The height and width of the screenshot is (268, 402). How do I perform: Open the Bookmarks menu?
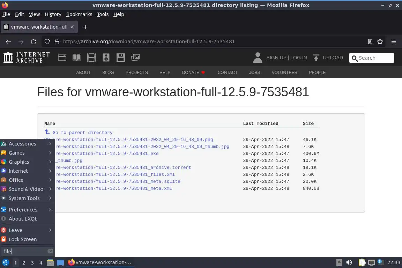click(79, 14)
